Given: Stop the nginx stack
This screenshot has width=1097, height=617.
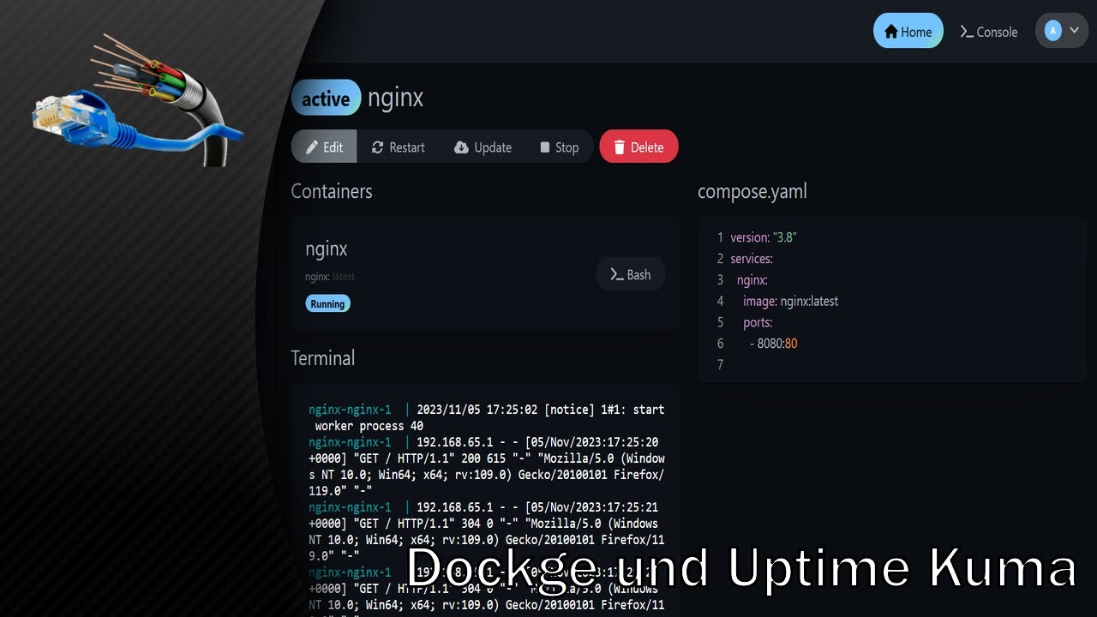Looking at the screenshot, I should click(x=559, y=147).
